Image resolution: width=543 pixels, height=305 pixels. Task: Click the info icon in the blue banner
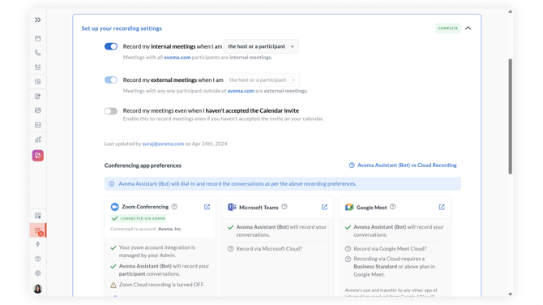point(112,184)
